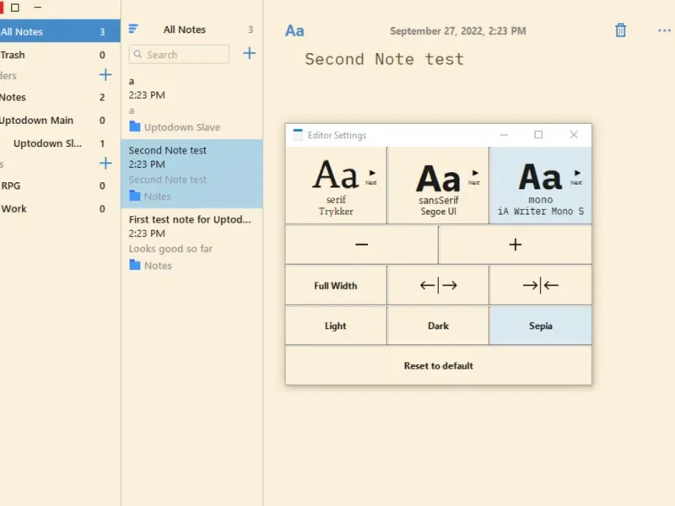Viewport: 675px width, 506px height.
Task: Open the Uptodown Sl... subfolder
Action: click(60, 143)
